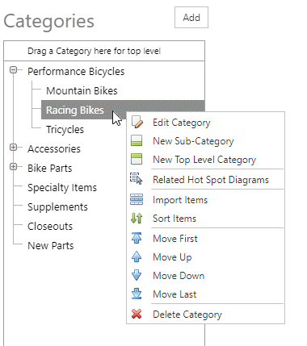Select the Mountain Bikes category
Viewport: 307px width, 346px height.
pyautogui.click(x=82, y=91)
